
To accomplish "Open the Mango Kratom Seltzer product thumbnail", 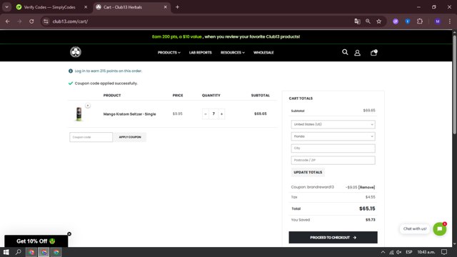I will 79,114.
